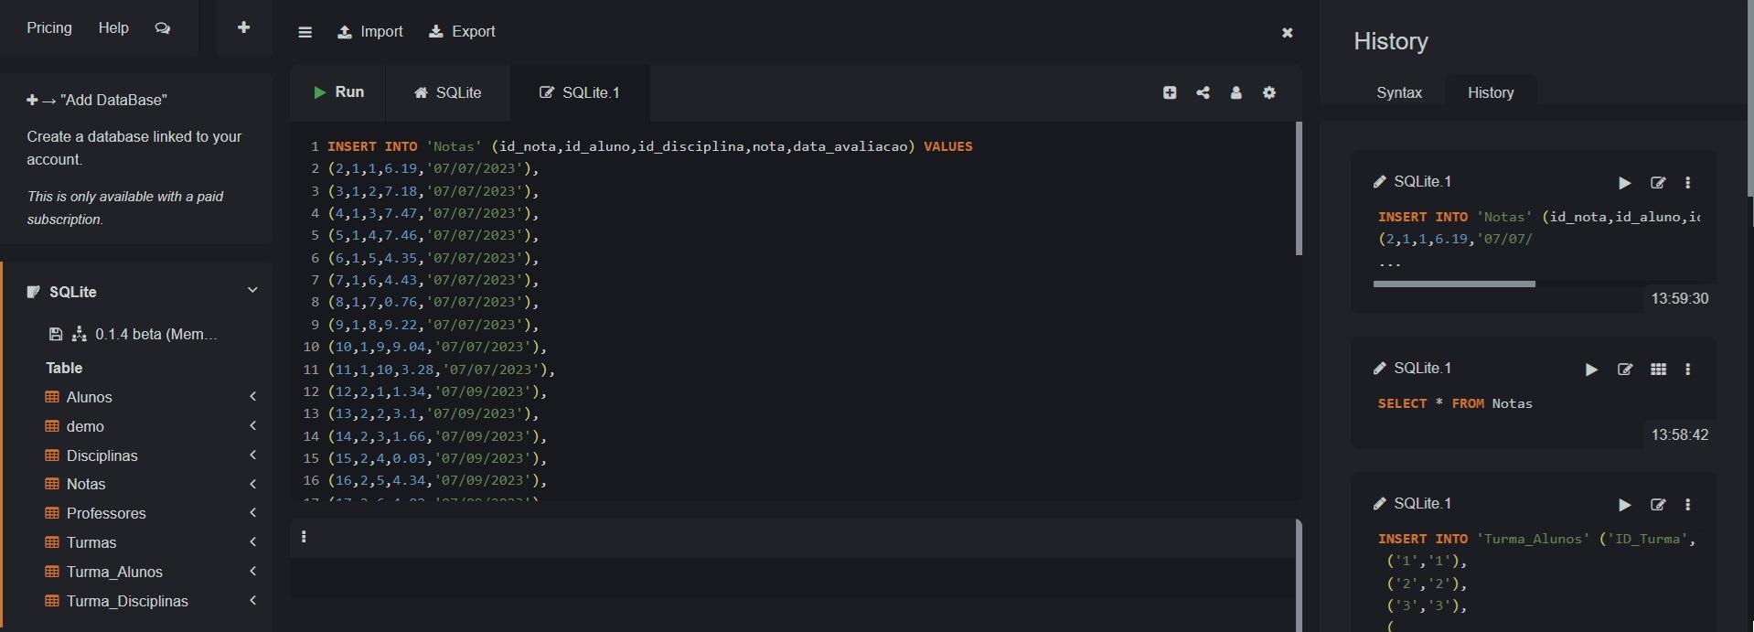Viewport: 1754px width, 632px height.
Task: Click the Export button
Action: pos(462,32)
